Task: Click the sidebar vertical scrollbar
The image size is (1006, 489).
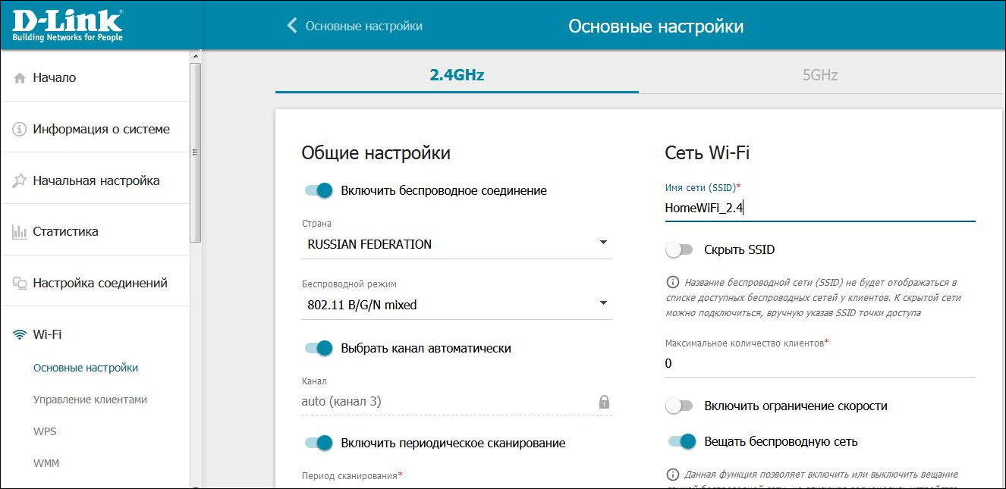Action: point(195,152)
